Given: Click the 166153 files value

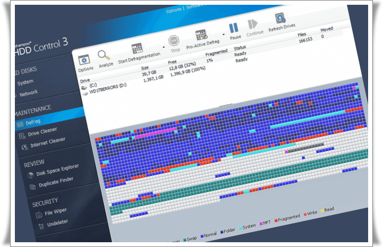Looking at the screenshot, I should pyautogui.click(x=305, y=40).
